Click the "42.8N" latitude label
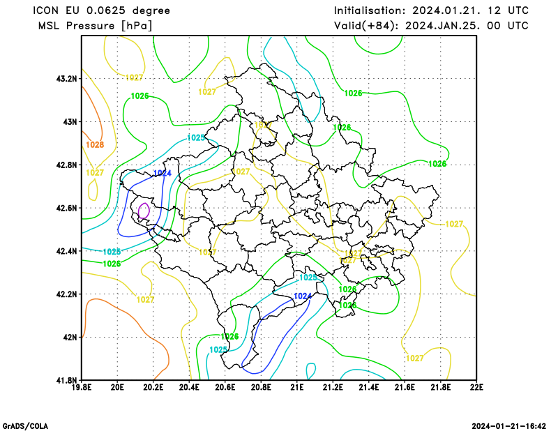The width and height of the screenshot is (558, 431). (66, 165)
